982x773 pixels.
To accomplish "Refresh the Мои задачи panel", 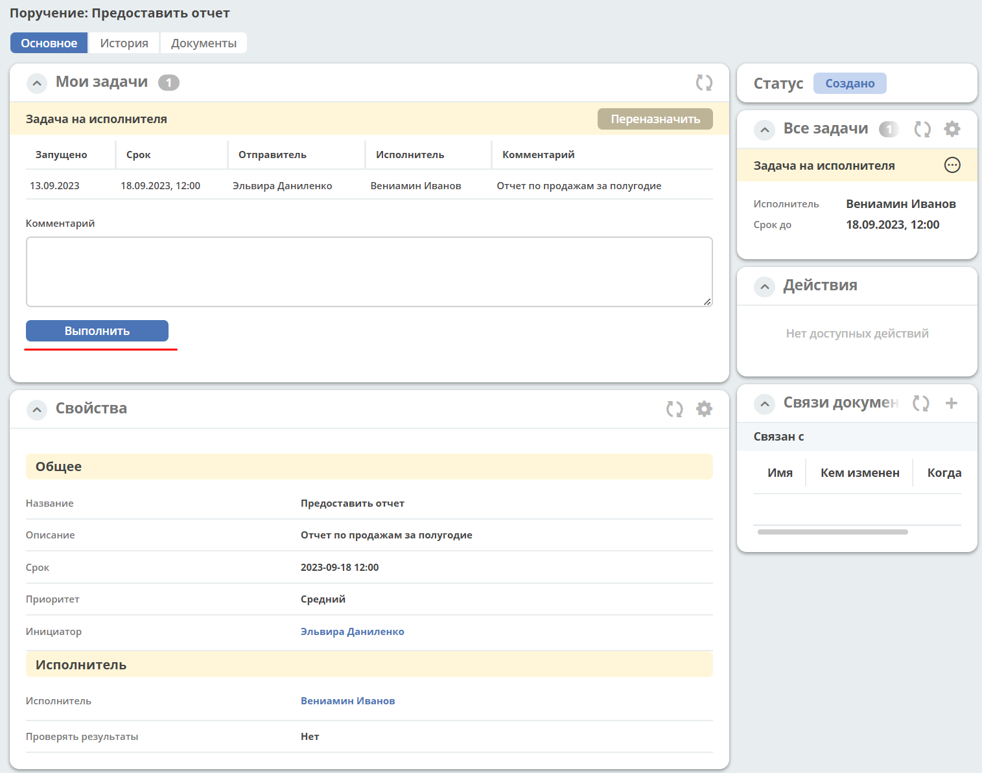I will click(704, 82).
